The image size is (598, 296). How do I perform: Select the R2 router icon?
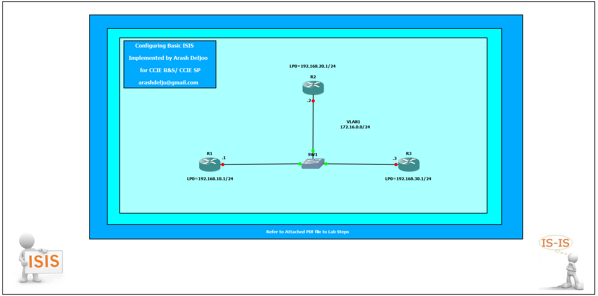point(313,88)
